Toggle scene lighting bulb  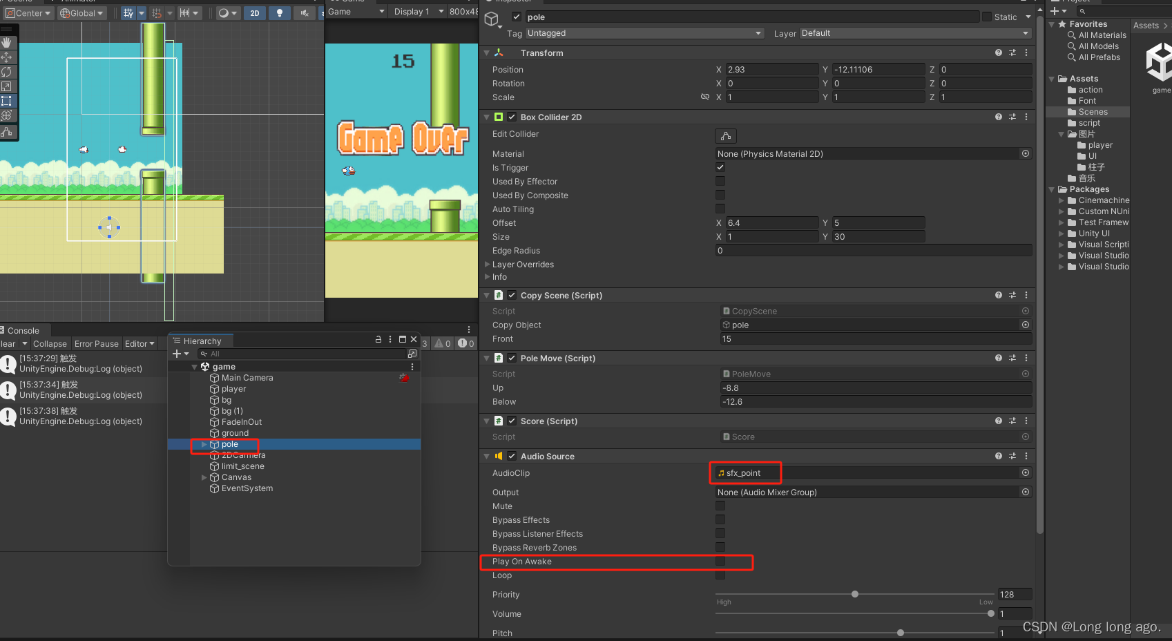[280, 13]
